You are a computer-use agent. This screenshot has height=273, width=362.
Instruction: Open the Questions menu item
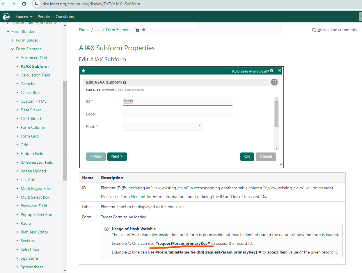[x=65, y=17]
